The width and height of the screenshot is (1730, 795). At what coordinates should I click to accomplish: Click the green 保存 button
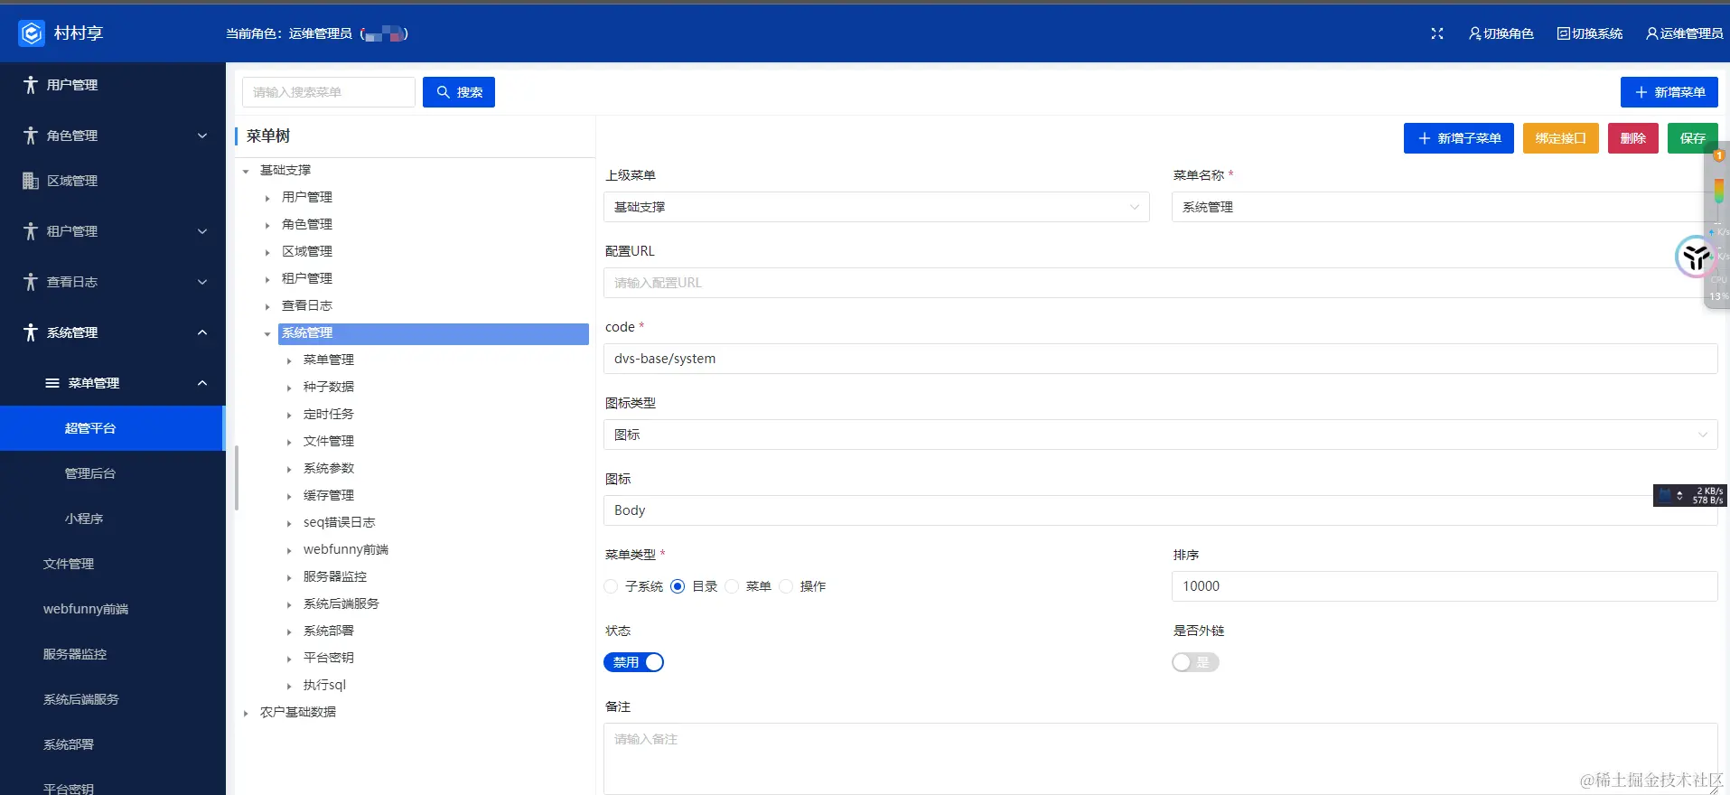tap(1693, 138)
